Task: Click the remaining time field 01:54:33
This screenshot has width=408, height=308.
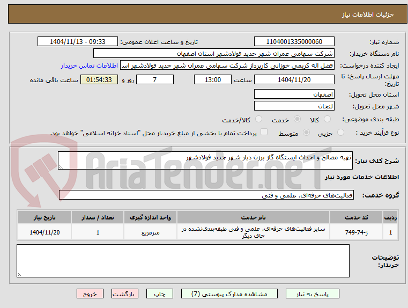Action: click(x=99, y=79)
